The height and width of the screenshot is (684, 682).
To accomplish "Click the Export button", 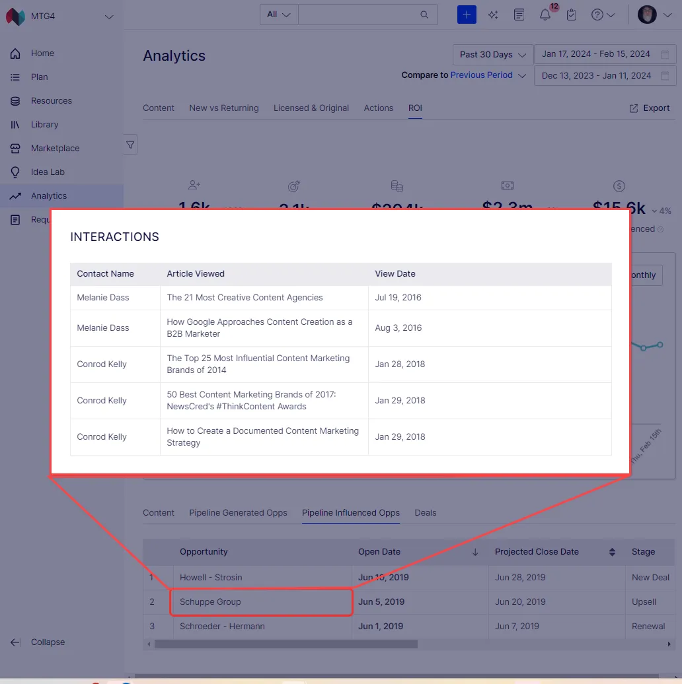I will pos(649,108).
